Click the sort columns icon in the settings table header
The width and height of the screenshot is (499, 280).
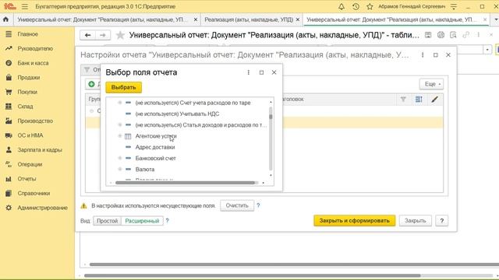[419, 100]
